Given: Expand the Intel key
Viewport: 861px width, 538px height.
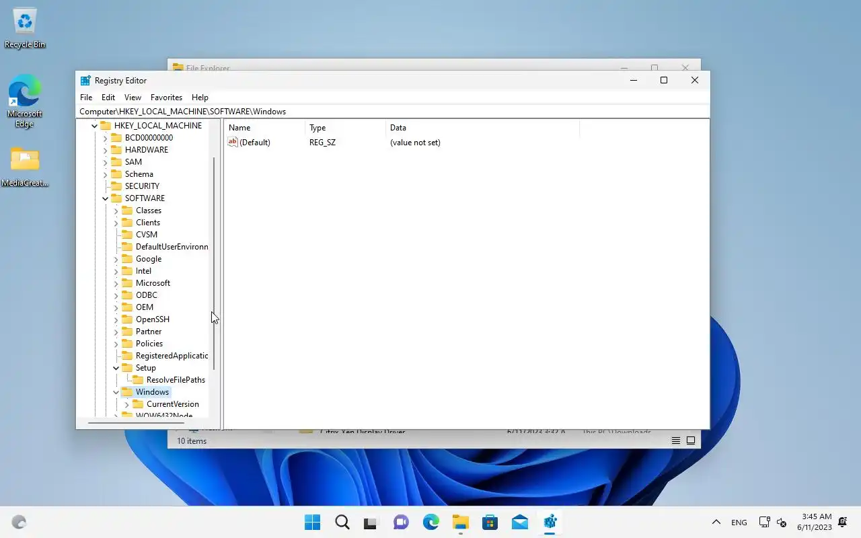Looking at the screenshot, I should pyautogui.click(x=116, y=271).
